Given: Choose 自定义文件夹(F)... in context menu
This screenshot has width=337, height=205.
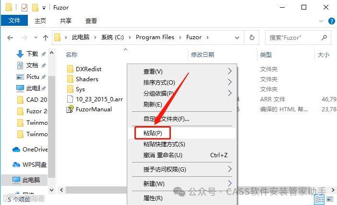Looking at the screenshot, I should tap(182, 119).
